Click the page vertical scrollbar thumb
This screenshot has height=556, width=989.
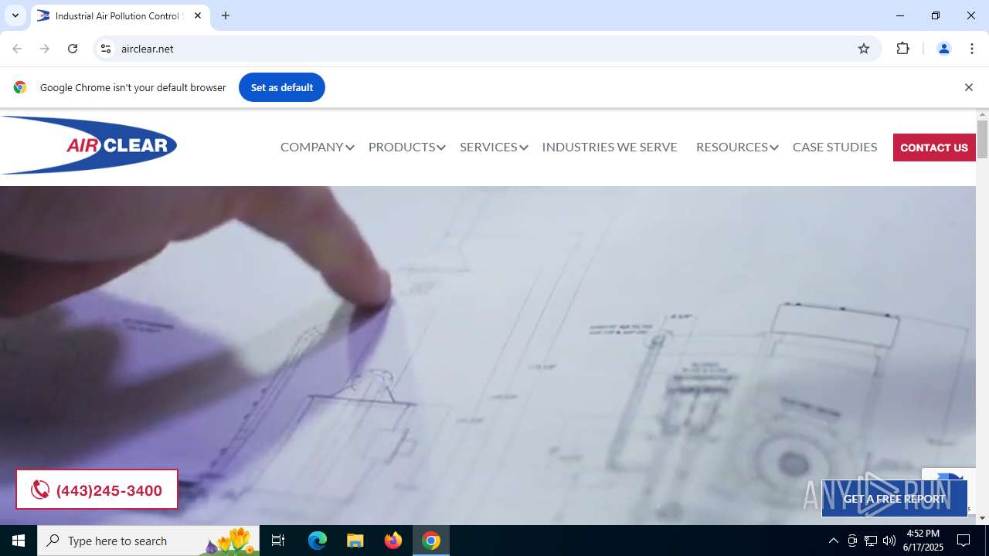[982, 139]
